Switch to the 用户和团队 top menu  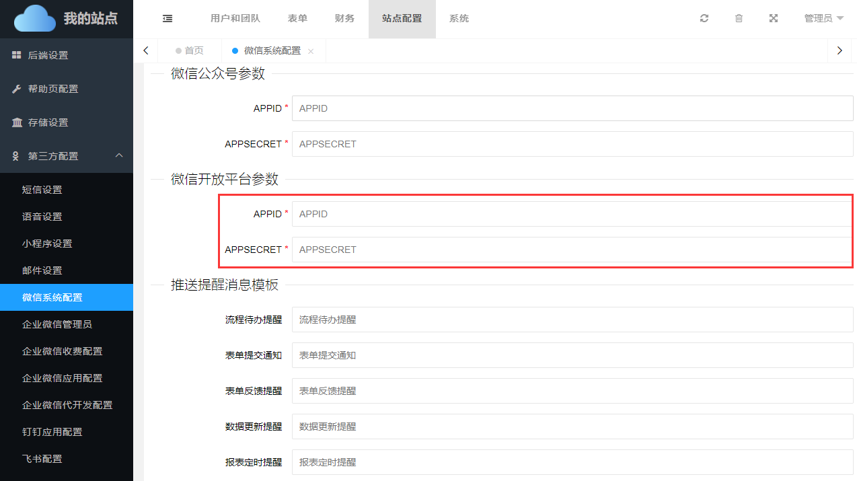click(x=235, y=19)
